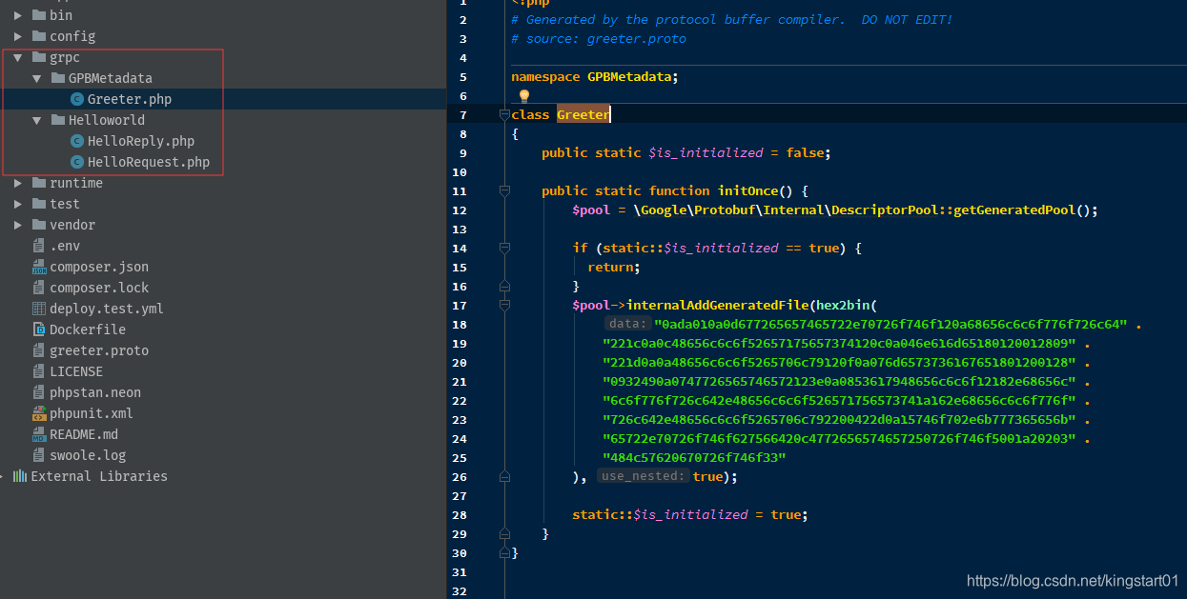Click the grpc folder icon

click(x=39, y=57)
